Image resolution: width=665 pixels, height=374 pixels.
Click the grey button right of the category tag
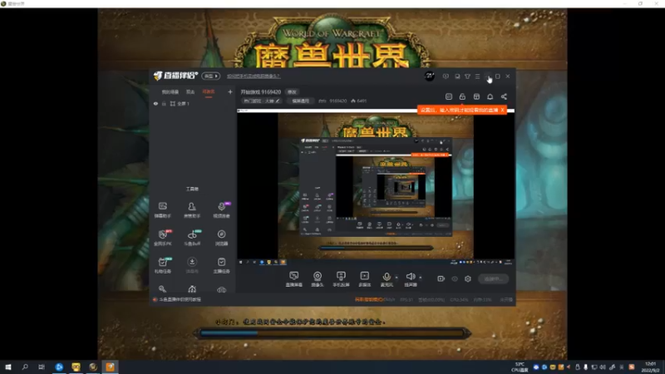pos(300,101)
